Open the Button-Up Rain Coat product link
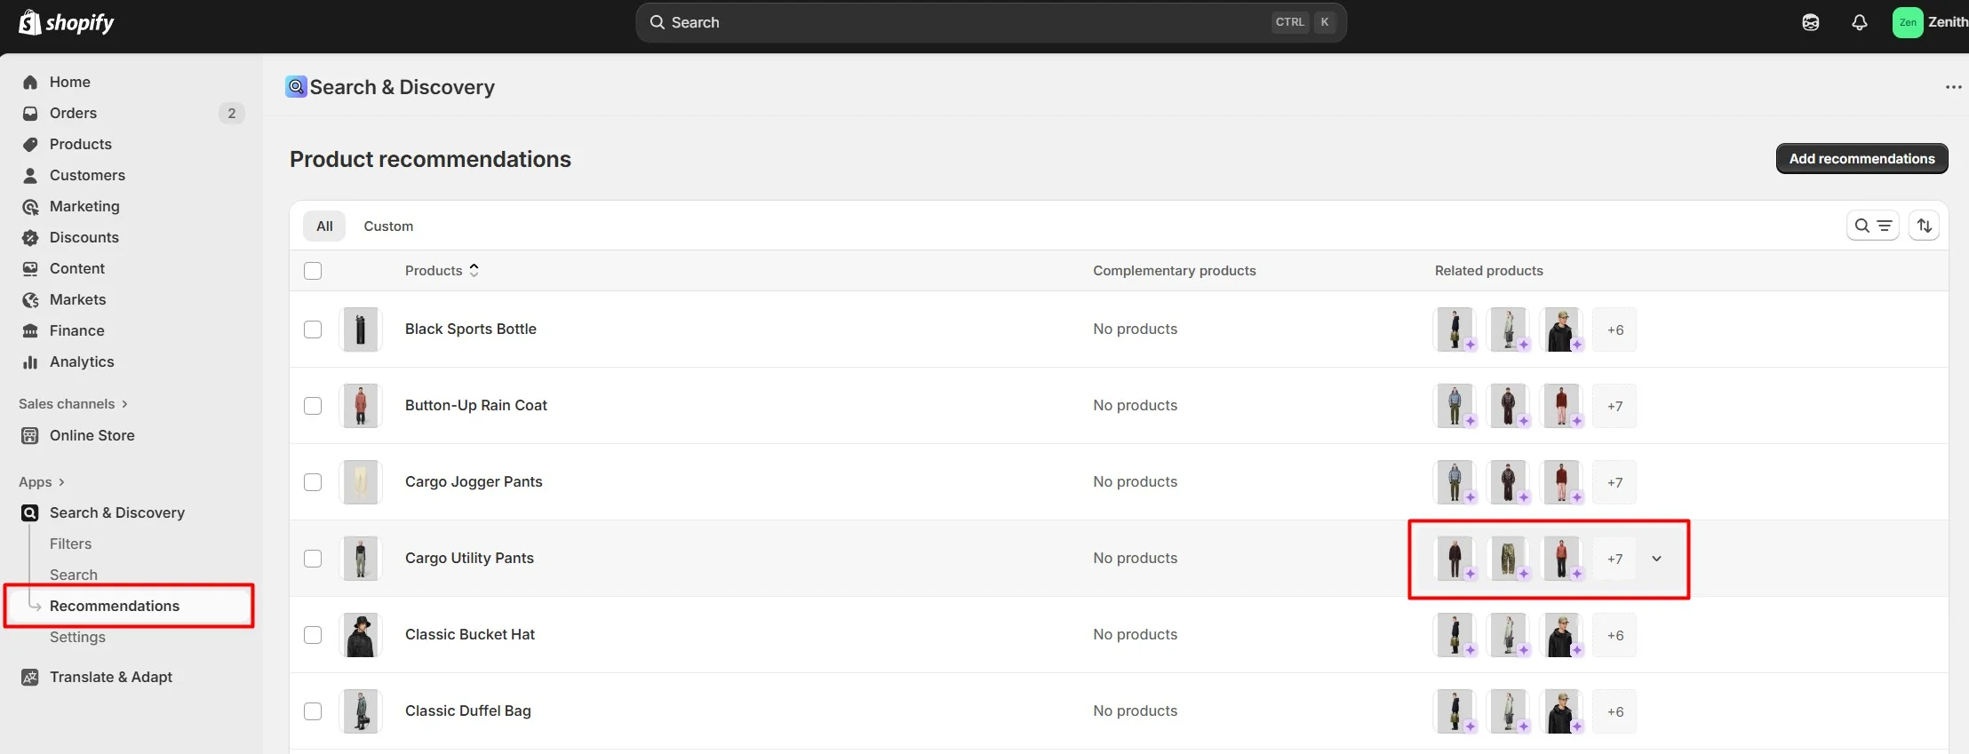The image size is (1969, 754). 475,406
